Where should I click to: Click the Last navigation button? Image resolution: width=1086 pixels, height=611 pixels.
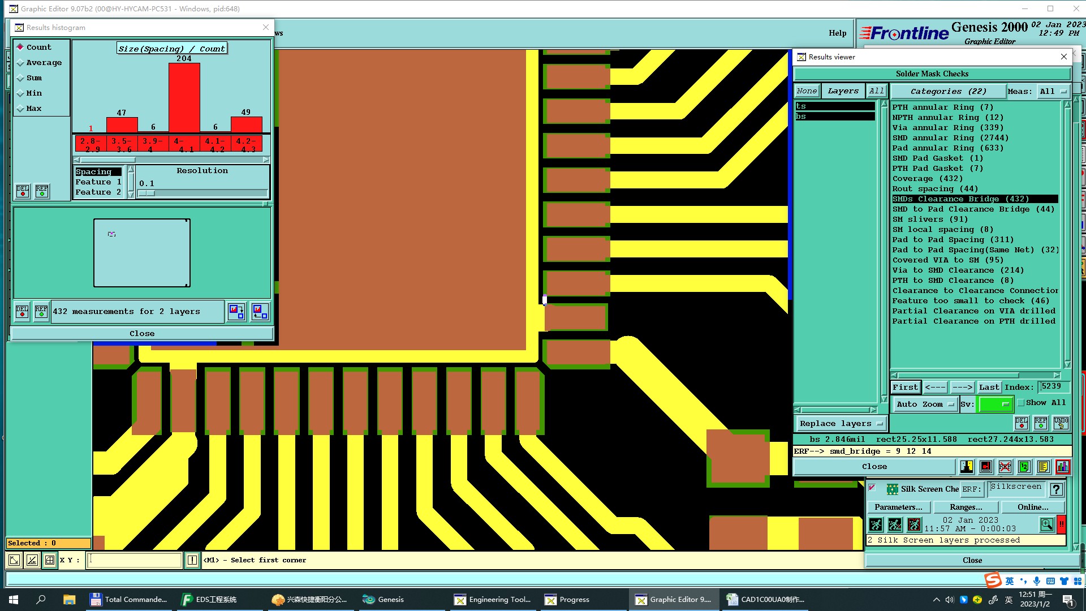point(989,388)
